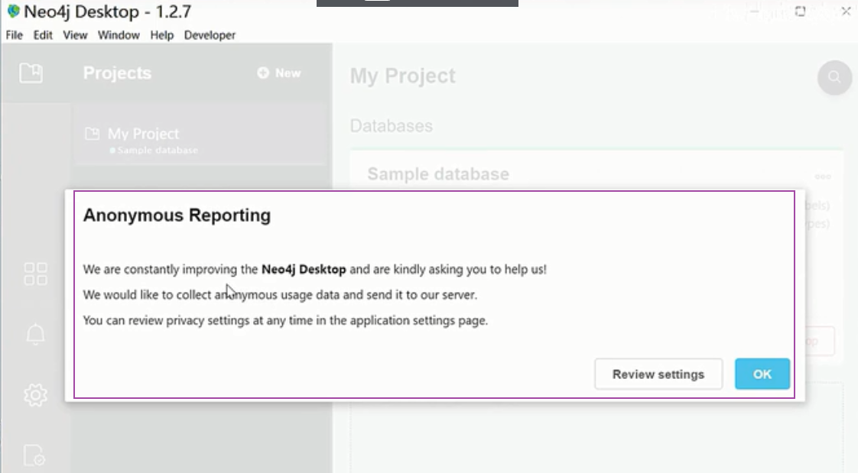858x473 pixels.
Task: Open the File menu
Action: coord(13,34)
